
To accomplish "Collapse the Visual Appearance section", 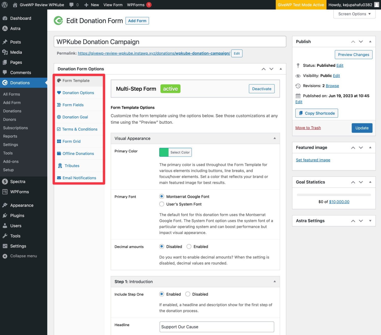I will (x=275, y=138).
